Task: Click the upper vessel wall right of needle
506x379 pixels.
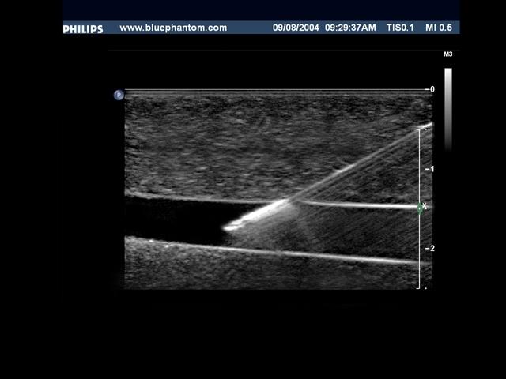Action: pyautogui.click(x=356, y=205)
